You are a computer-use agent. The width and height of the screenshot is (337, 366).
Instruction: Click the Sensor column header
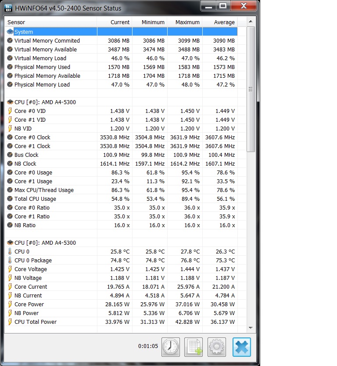coord(51,22)
